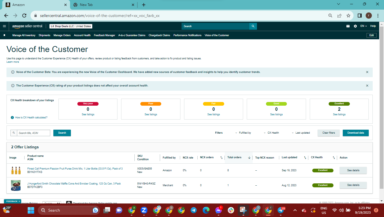Toggle the browser side panel icon
The width and height of the screenshot is (384, 217).
click(x=360, y=16)
